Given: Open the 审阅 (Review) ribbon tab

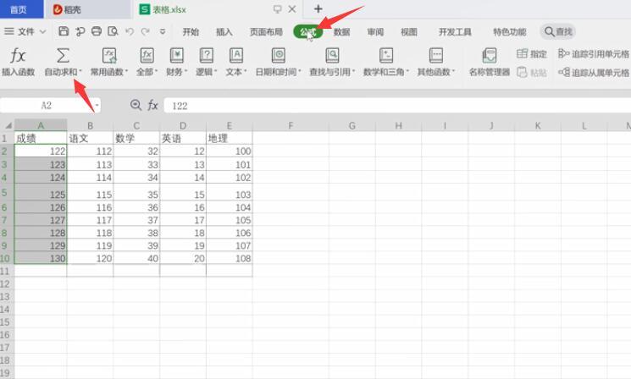Looking at the screenshot, I should click(375, 32).
